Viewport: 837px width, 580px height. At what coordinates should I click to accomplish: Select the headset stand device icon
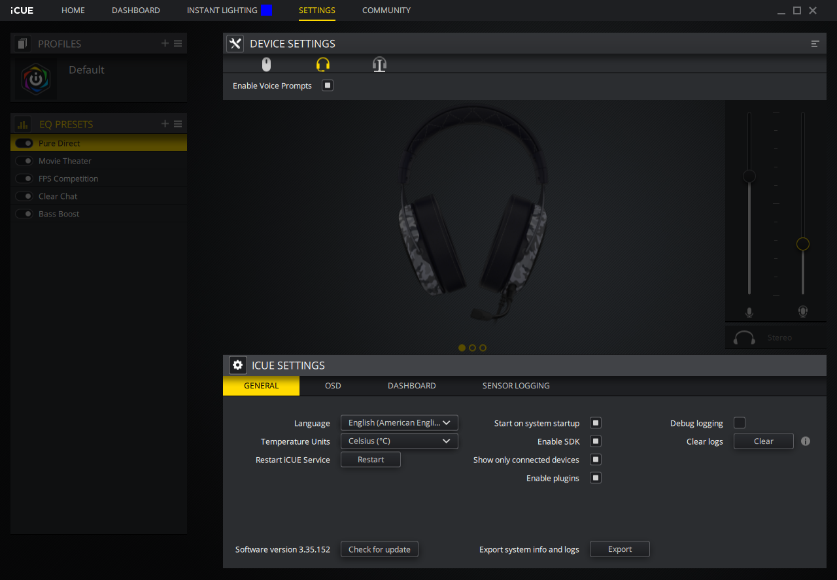pyautogui.click(x=380, y=64)
